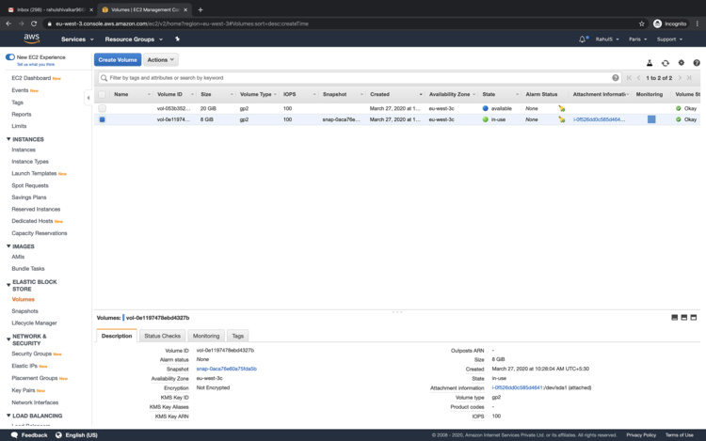This screenshot has width=706, height=441.
Task: Click the AWS logo home icon
Action: pos(31,39)
